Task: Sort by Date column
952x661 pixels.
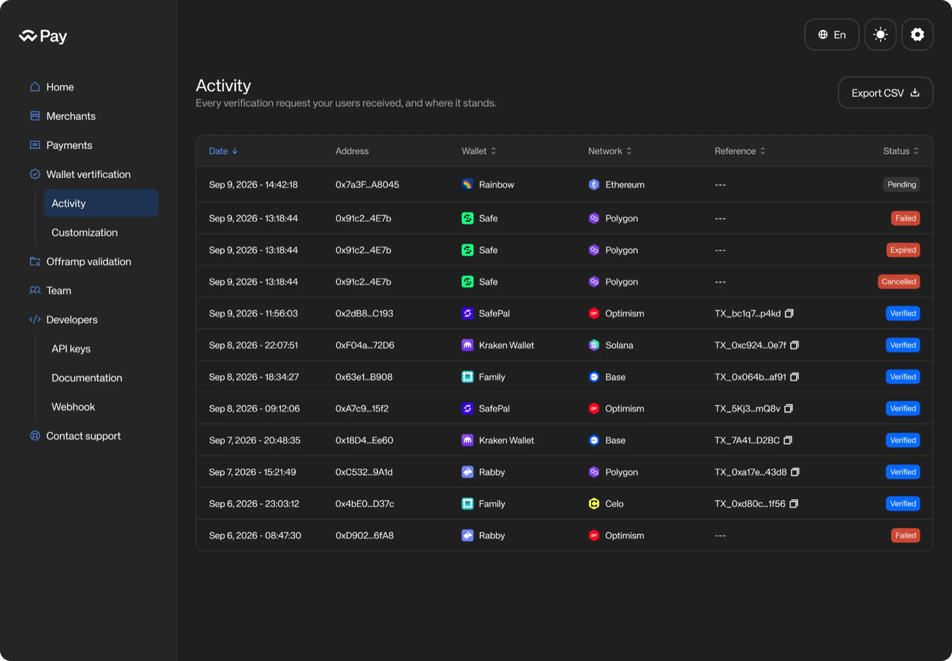Action: click(x=223, y=151)
